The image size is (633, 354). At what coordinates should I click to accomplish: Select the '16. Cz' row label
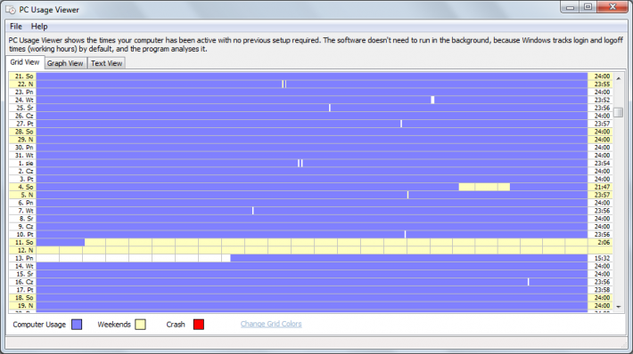(22, 282)
